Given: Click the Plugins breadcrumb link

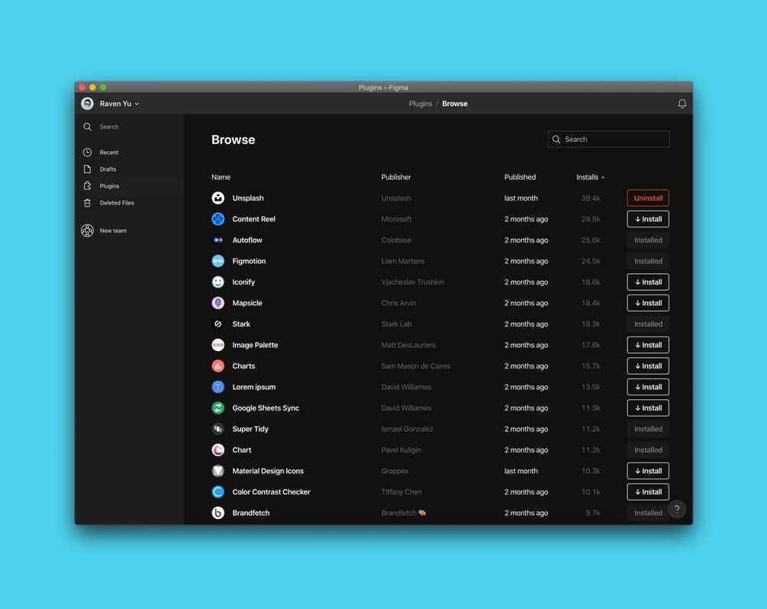Looking at the screenshot, I should point(421,104).
